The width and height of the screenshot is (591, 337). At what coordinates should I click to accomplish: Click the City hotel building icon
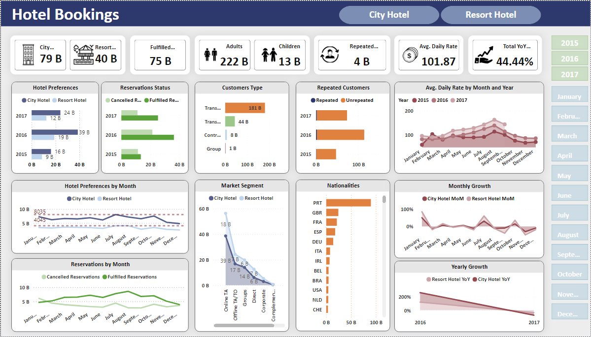point(28,55)
